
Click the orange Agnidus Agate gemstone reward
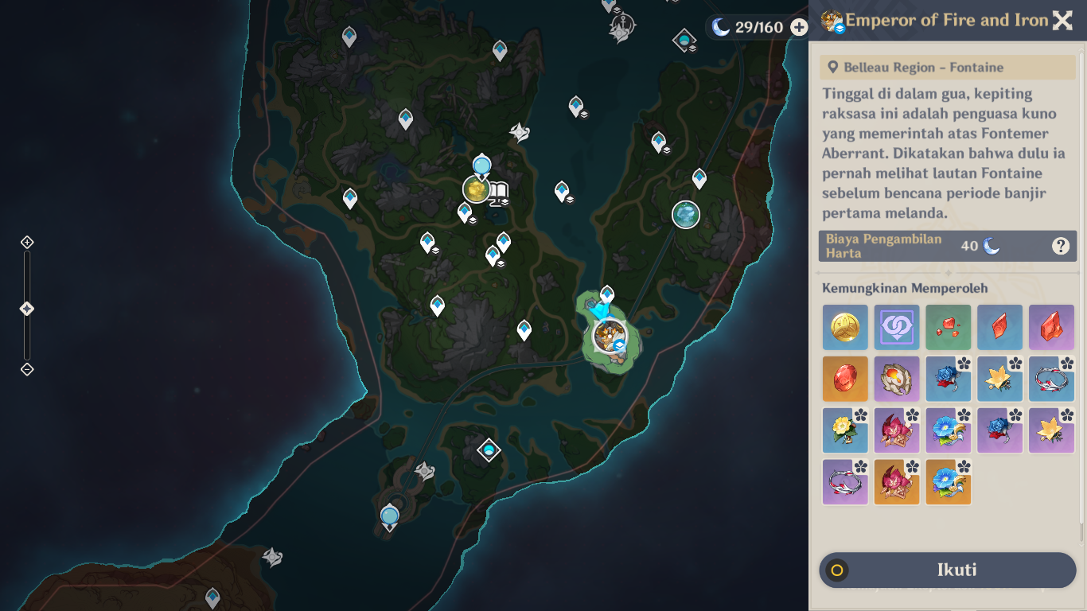[x=845, y=379]
